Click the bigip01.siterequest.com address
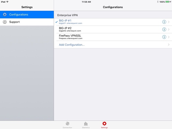Viewport: 172px width, 129px height. [x=71, y=23]
